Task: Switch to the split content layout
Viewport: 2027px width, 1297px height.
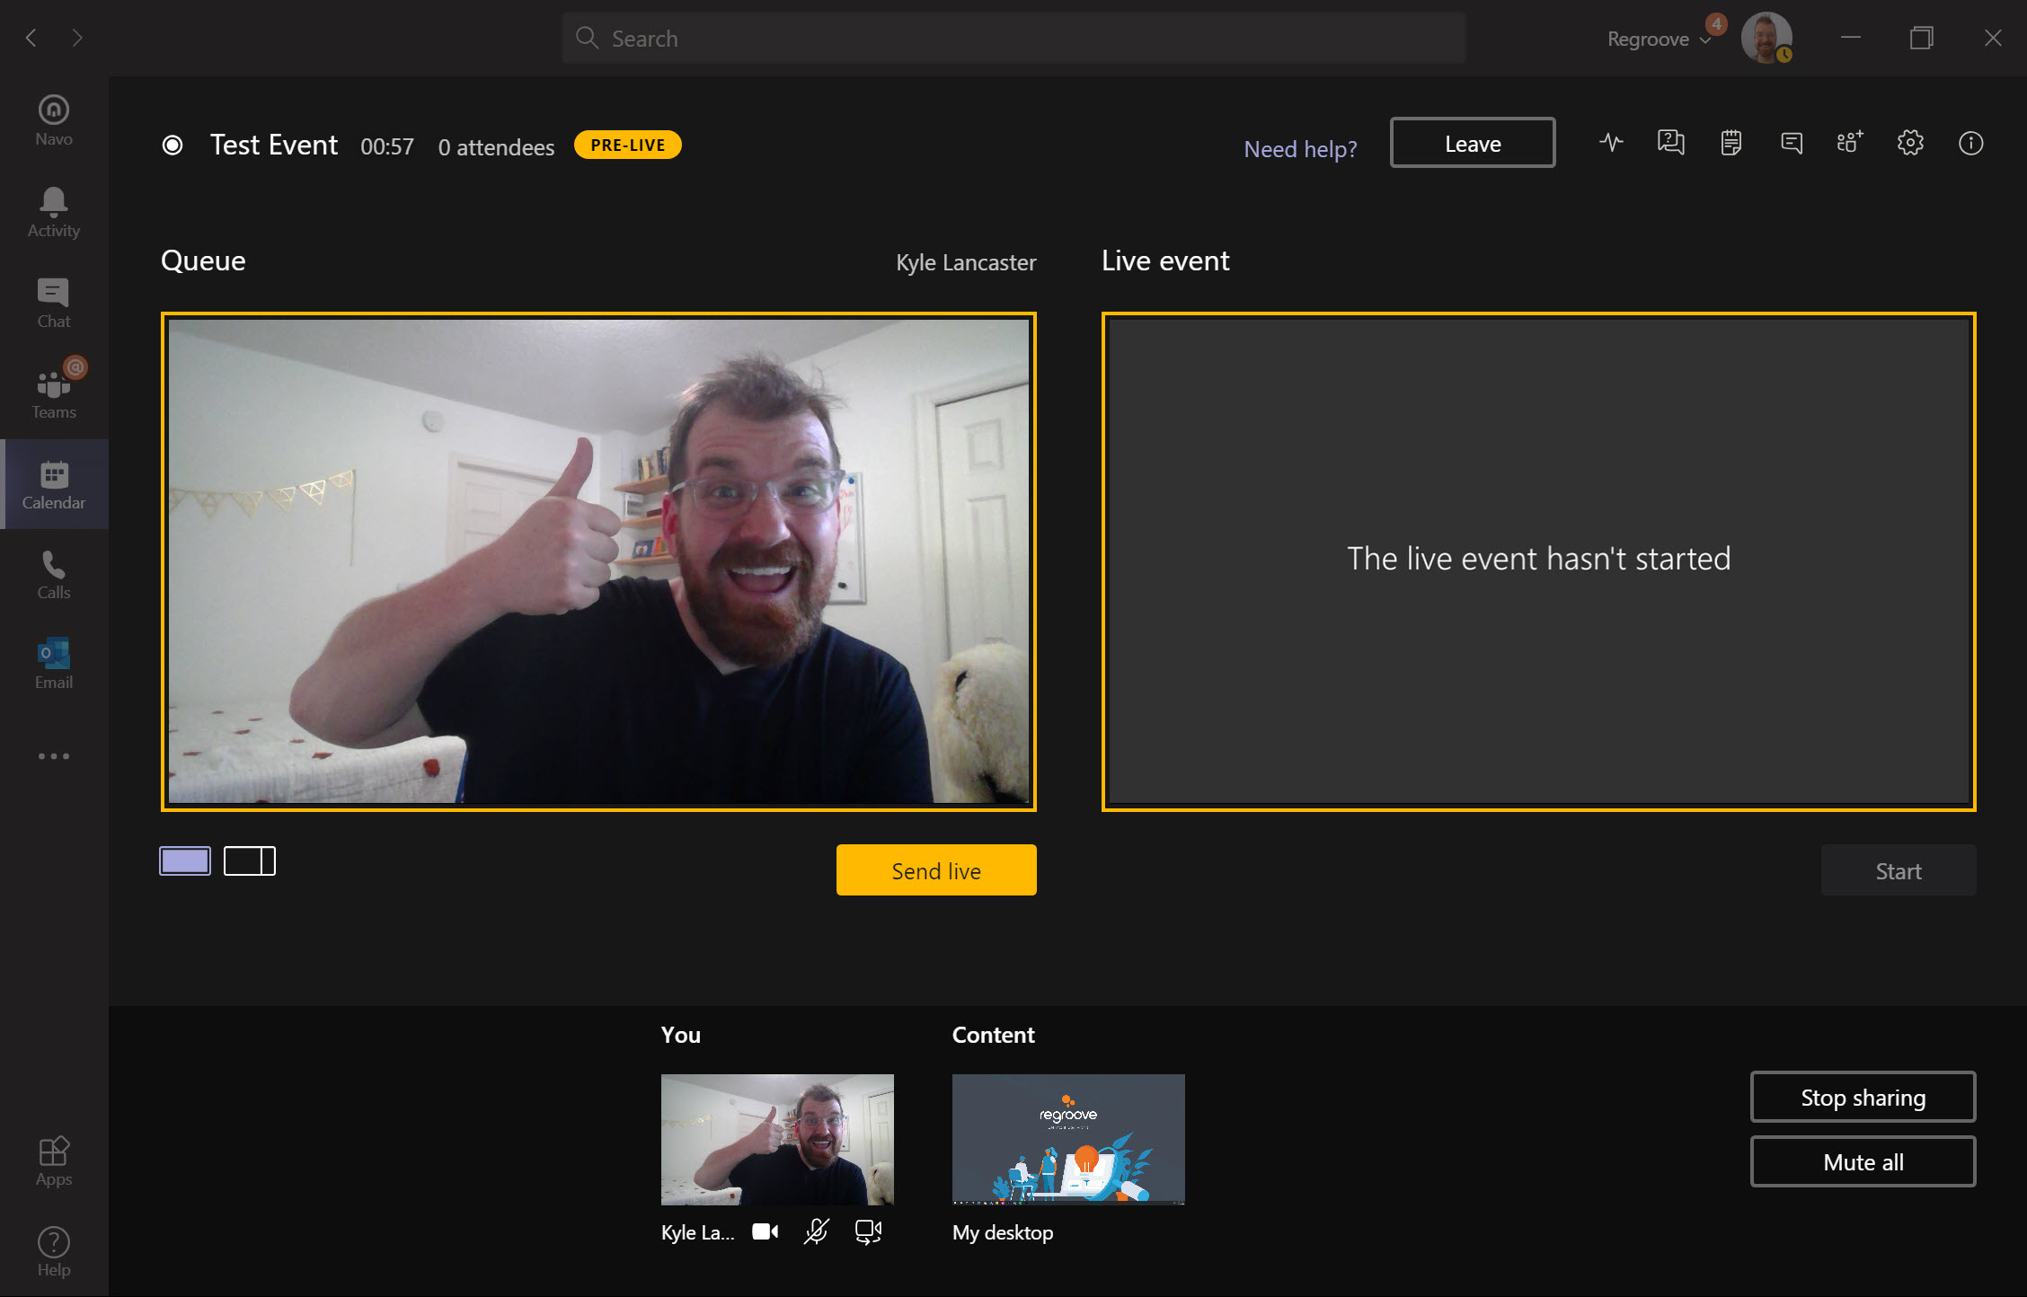Action: (x=249, y=860)
